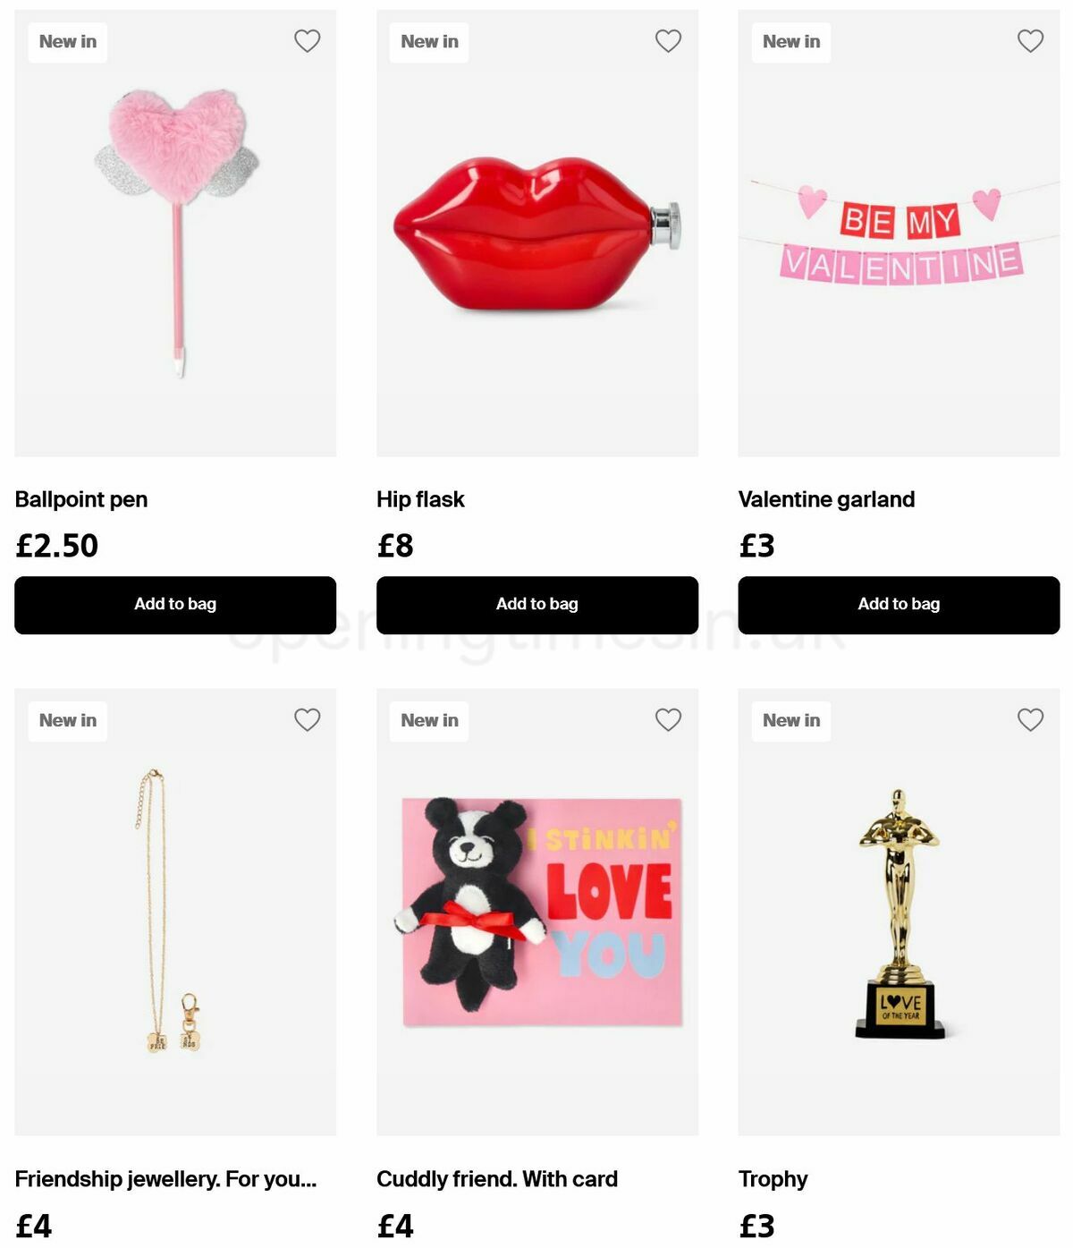Open the red lips hip flask image

tap(537, 233)
